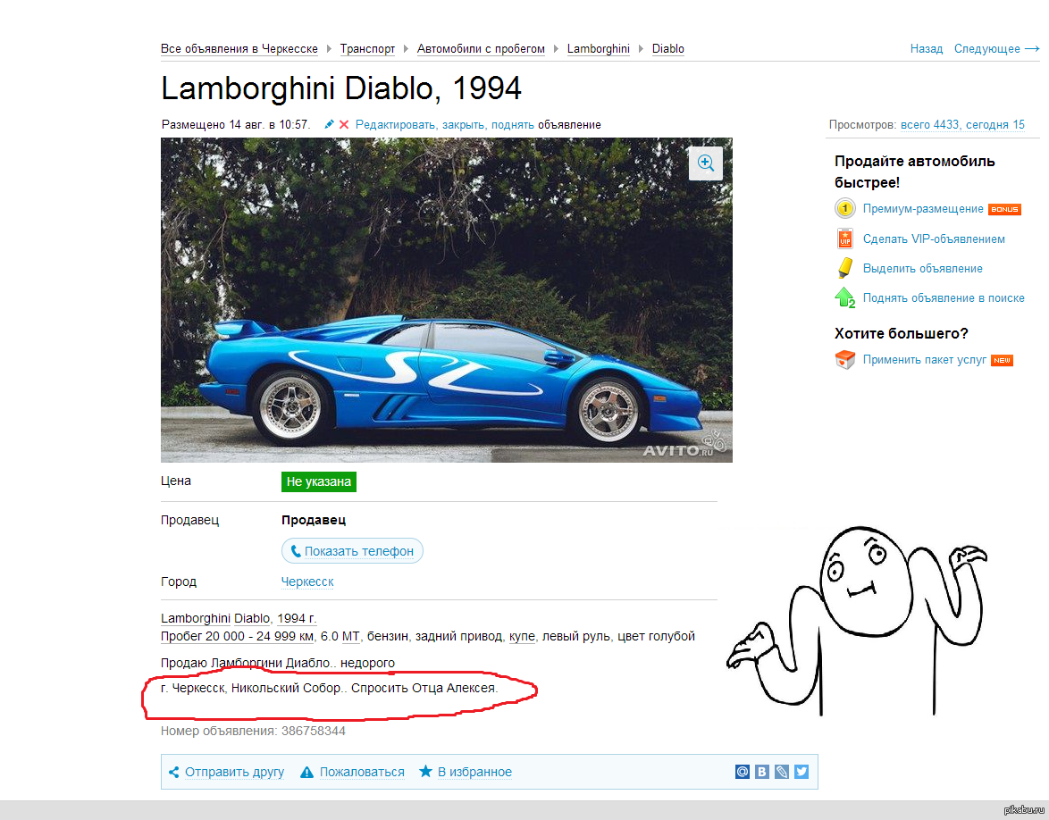Open Автомобили с пробегом breadcrumb
Screen dimensions: 1049x820
[x=481, y=49]
